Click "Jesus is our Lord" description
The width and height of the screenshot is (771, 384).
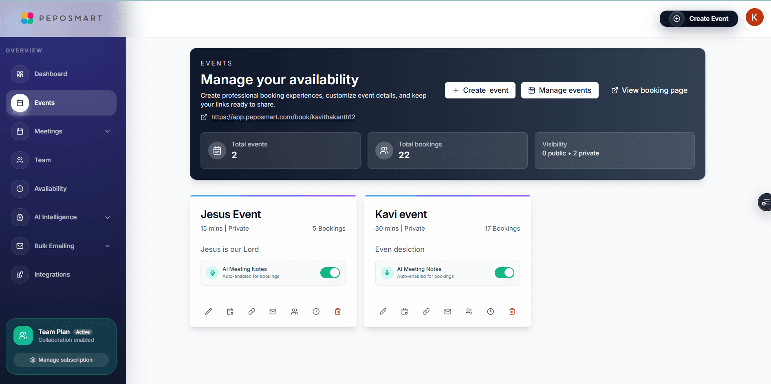click(229, 249)
